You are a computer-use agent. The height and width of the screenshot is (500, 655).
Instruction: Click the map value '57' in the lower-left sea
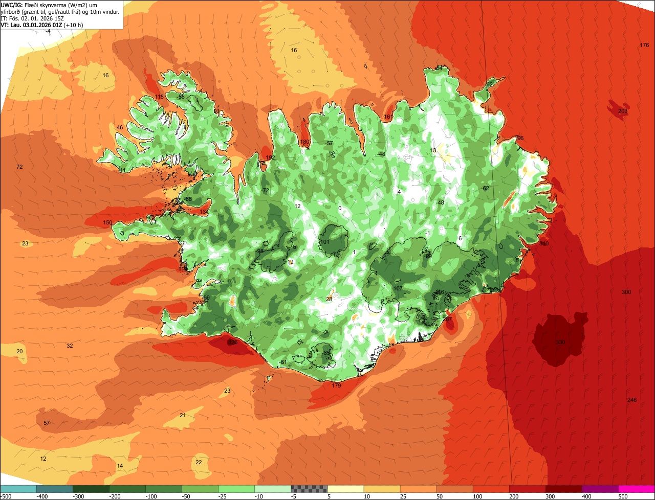coord(47,423)
